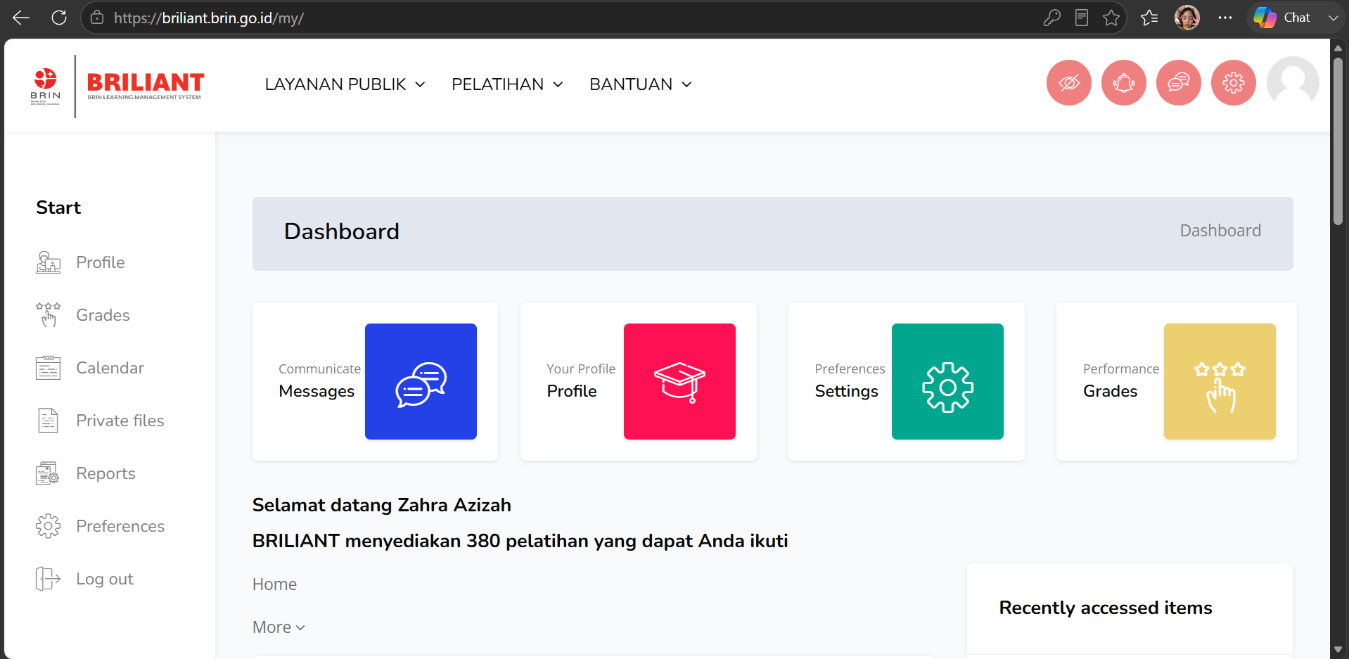Screen dimensions: 1349x659
Task: Open the messages chat bubble icon in header
Action: coord(1179,83)
